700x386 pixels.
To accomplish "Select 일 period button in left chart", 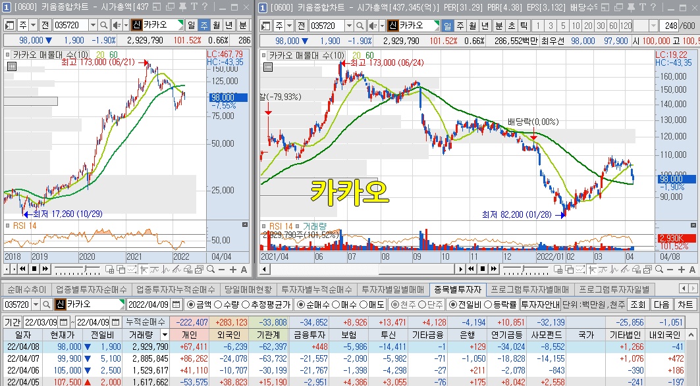I will click(191, 25).
